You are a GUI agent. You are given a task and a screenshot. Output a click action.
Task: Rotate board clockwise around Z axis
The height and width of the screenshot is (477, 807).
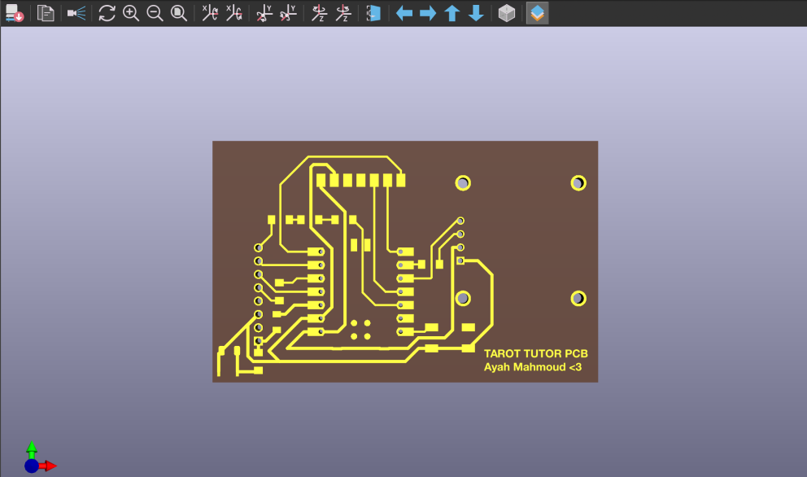[319, 13]
